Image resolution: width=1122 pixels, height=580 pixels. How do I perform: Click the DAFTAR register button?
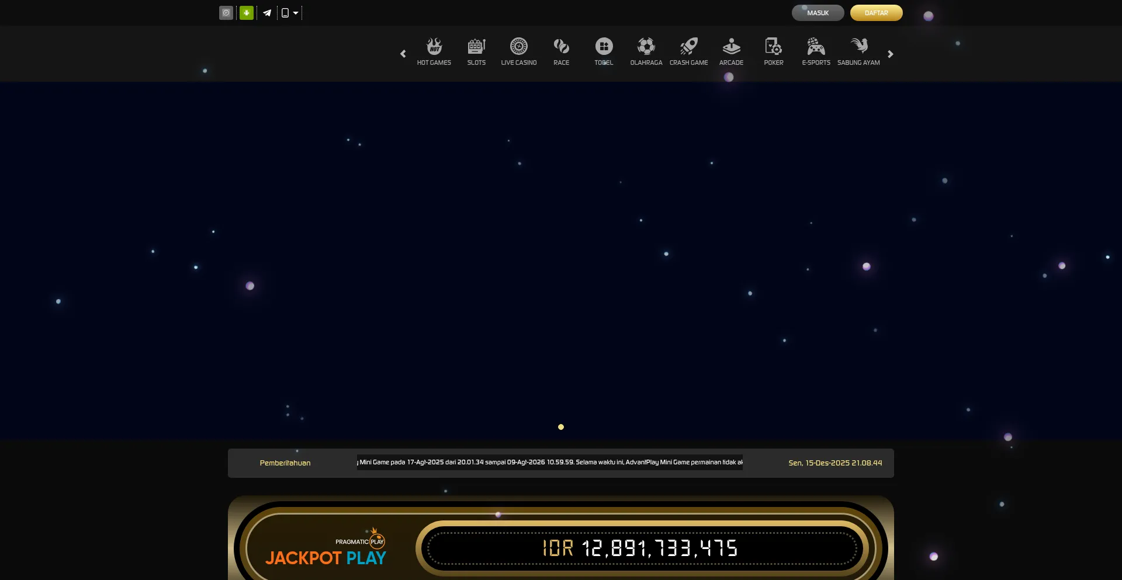coord(877,13)
